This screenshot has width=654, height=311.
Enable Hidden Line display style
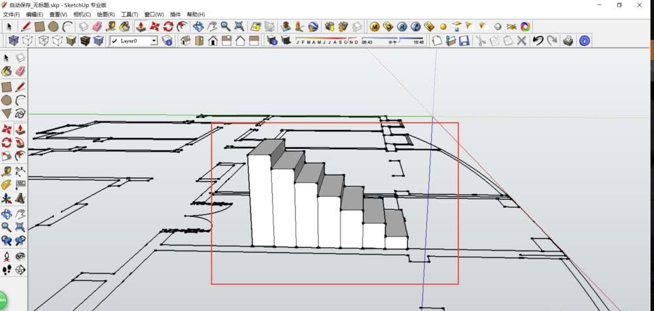(x=57, y=41)
